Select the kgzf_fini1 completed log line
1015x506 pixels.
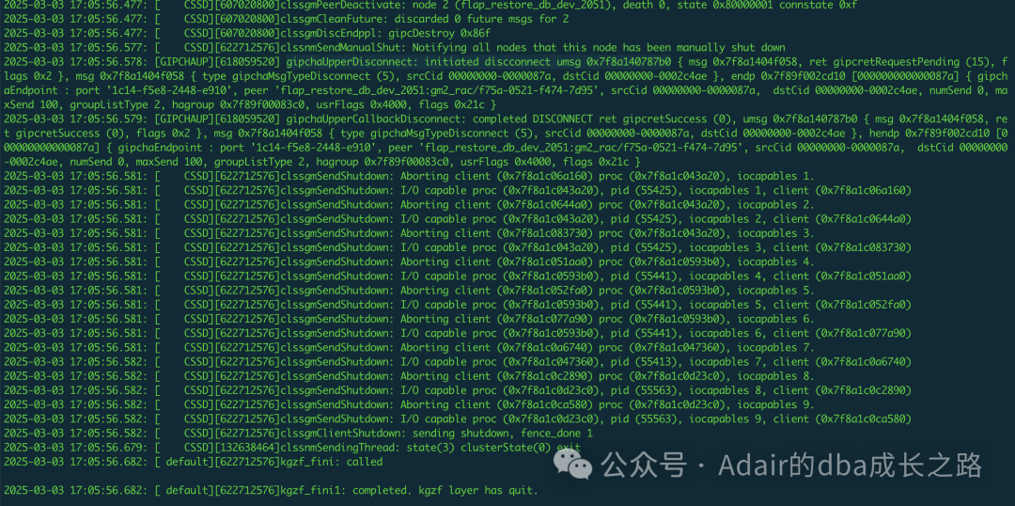[272, 490]
